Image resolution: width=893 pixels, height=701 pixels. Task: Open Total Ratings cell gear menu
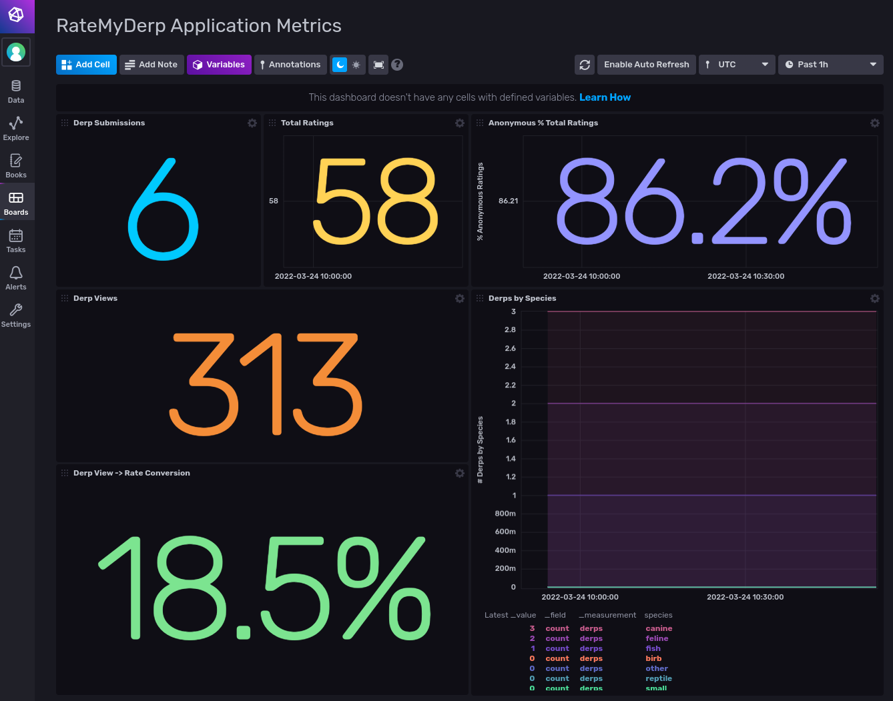pos(460,123)
